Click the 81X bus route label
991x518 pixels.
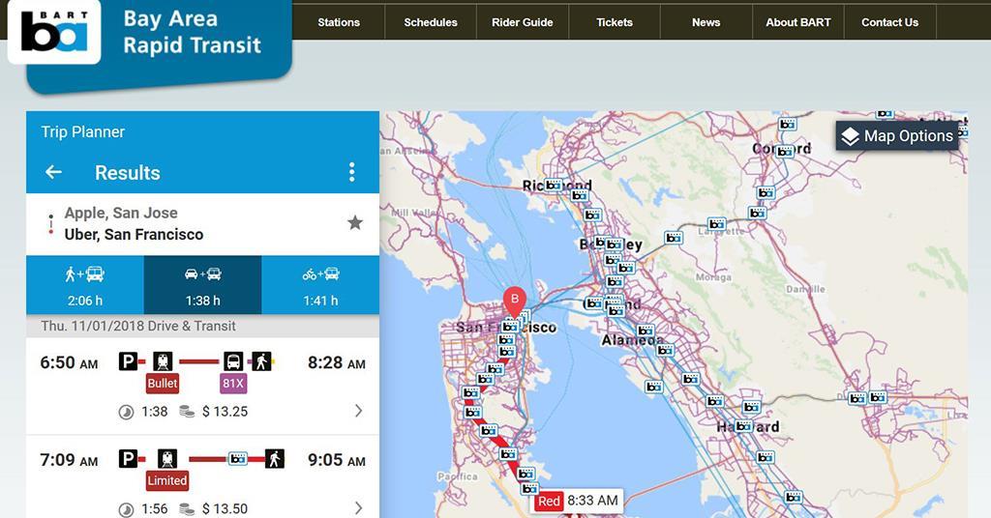[232, 383]
